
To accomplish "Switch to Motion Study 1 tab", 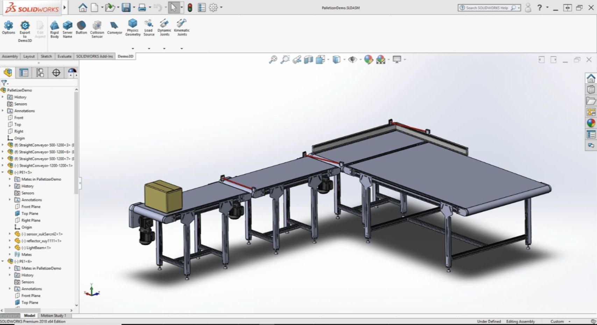I will pos(54,316).
